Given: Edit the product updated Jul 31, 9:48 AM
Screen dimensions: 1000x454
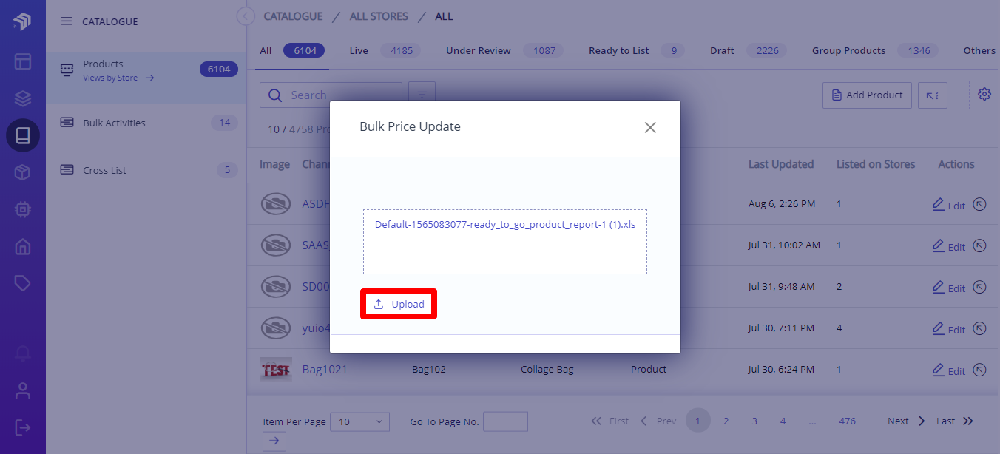Looking at the screenshot, I should click(949, 288).
